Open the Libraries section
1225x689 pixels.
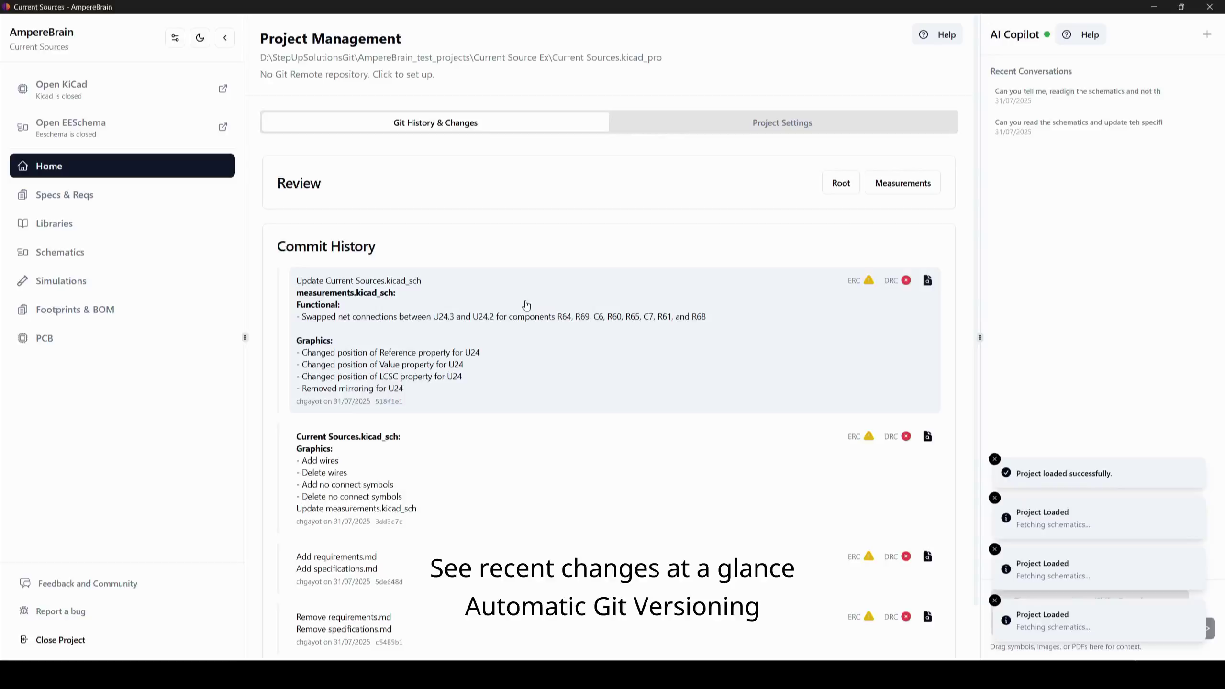122,223
